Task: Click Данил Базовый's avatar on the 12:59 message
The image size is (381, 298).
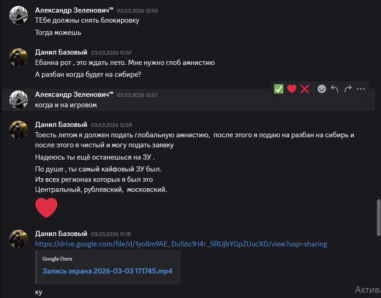Action: click(18, 130)
